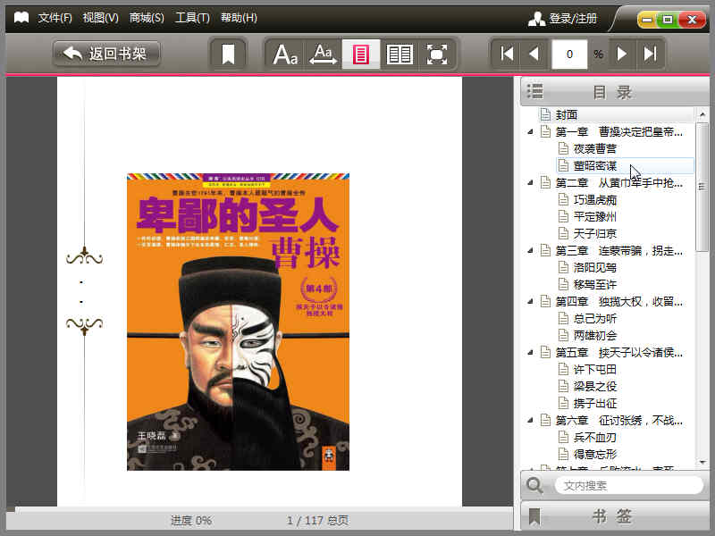Go to the previous page
Viewport: 715px width, 536px height.
[534, 54]
